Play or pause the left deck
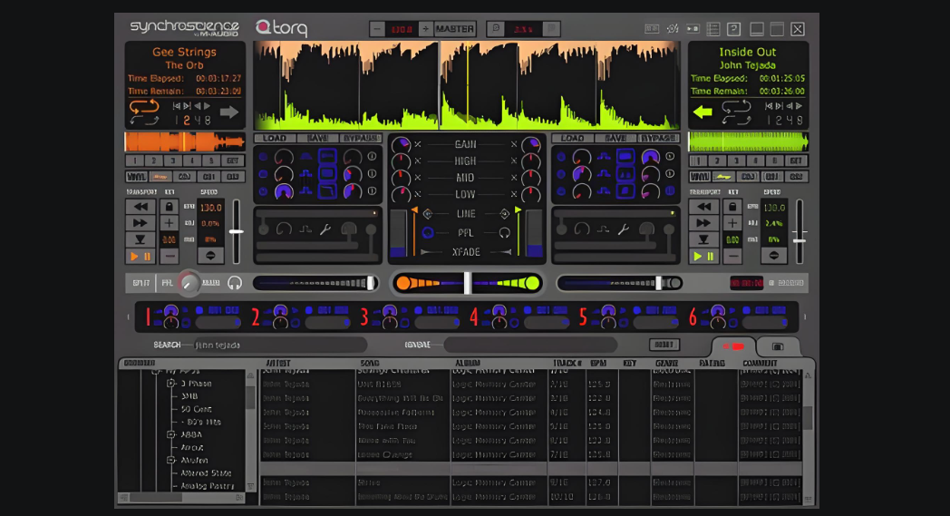 tap(141, 257)
